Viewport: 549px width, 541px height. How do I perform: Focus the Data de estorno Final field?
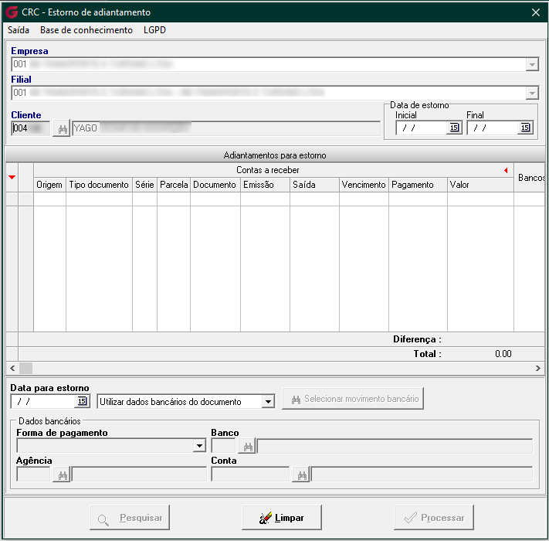pos(493,128)
